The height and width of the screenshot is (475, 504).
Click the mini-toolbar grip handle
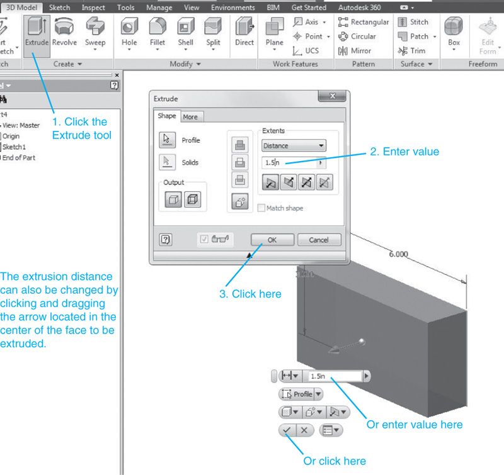click(274, 376)
